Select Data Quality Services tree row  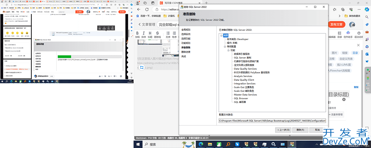[245, 69]
